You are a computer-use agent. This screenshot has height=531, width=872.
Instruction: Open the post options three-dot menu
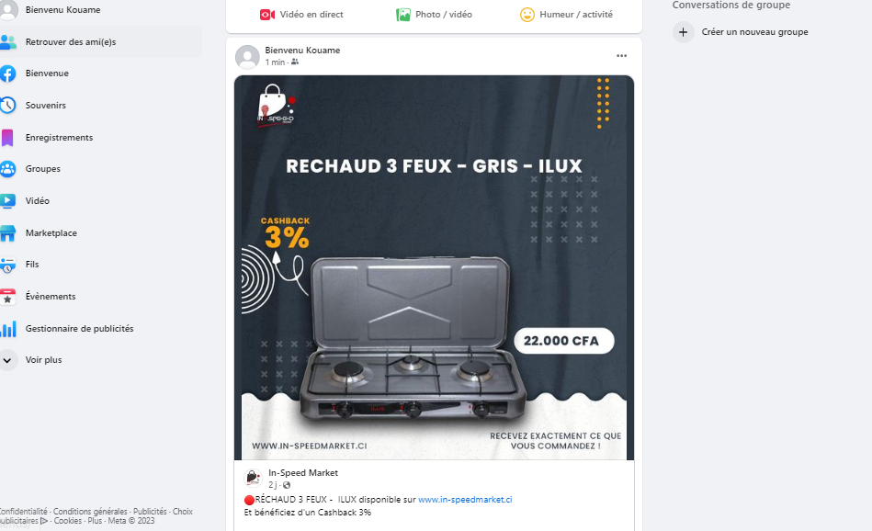(622, 56)
